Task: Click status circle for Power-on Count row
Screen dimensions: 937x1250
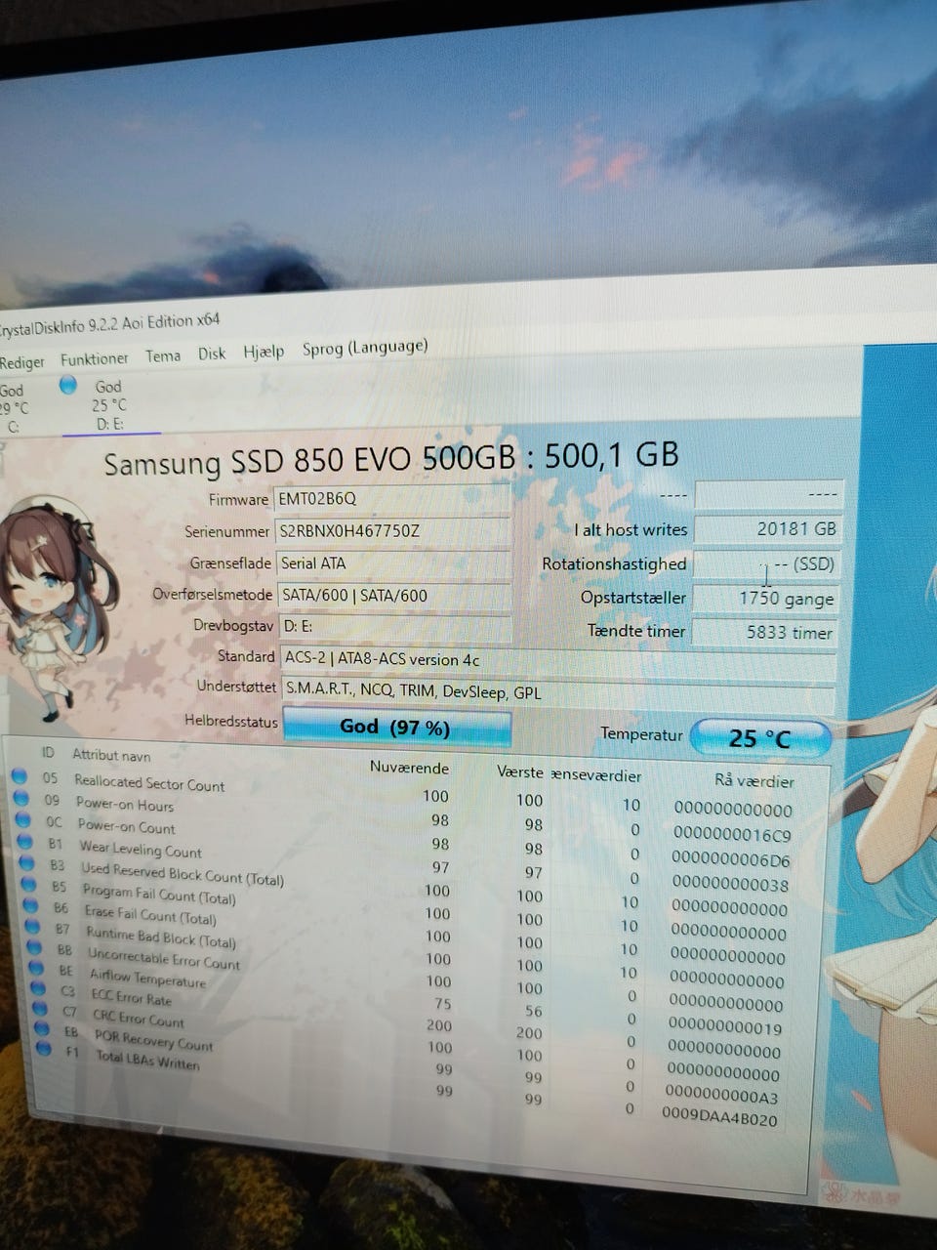Action: click(x=22, y=819)
